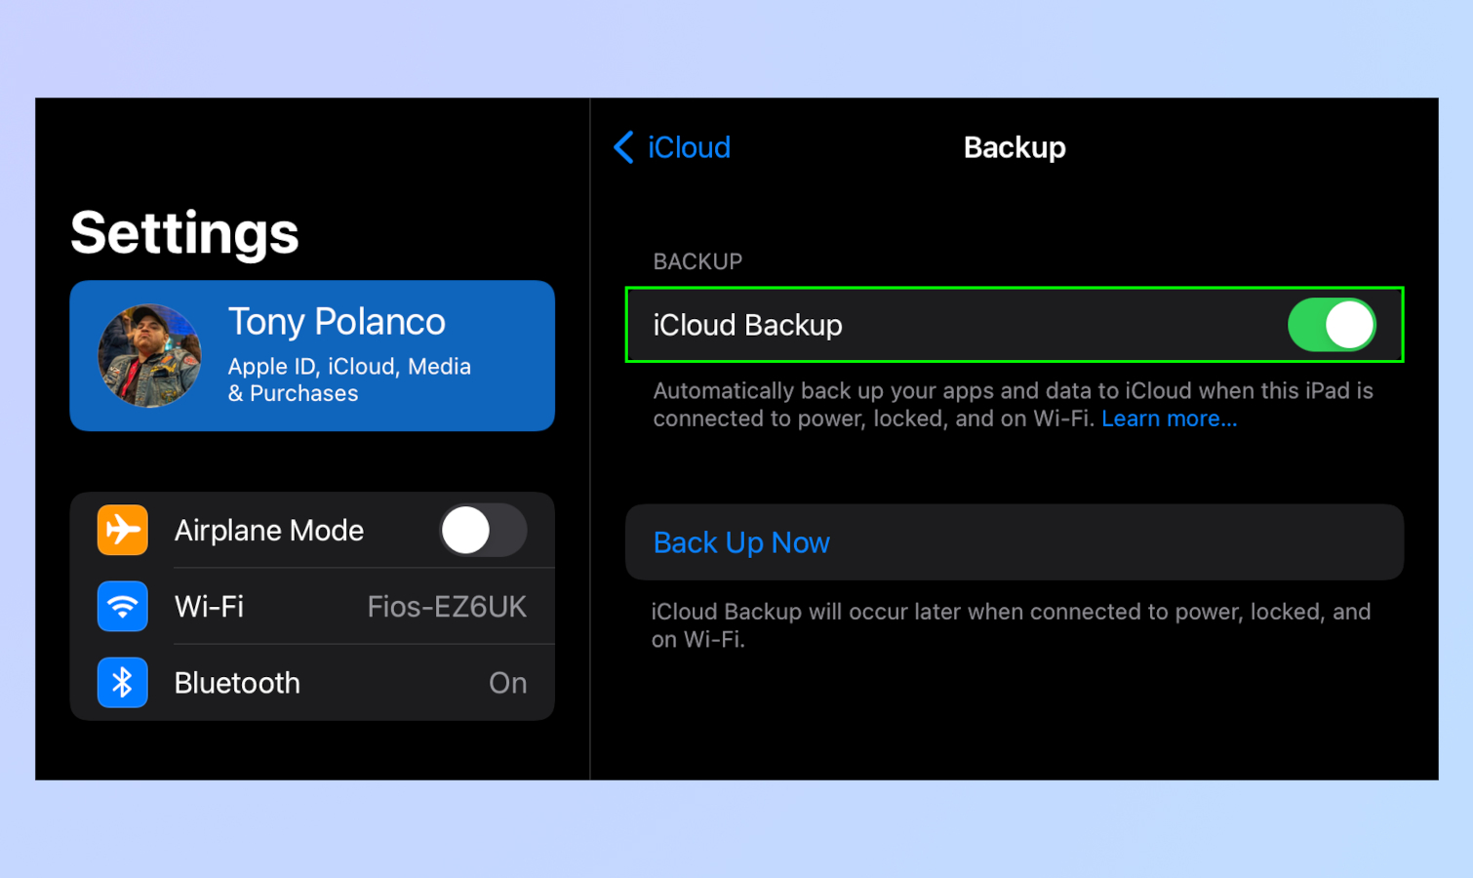Click the Settings heading

[x=184, y=233]
